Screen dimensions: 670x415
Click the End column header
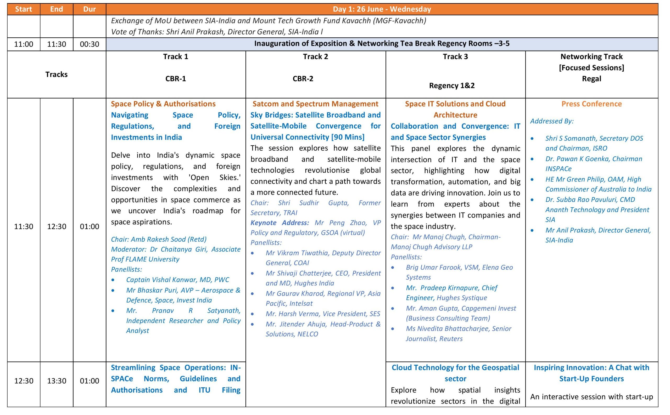(x=56, y=9)
